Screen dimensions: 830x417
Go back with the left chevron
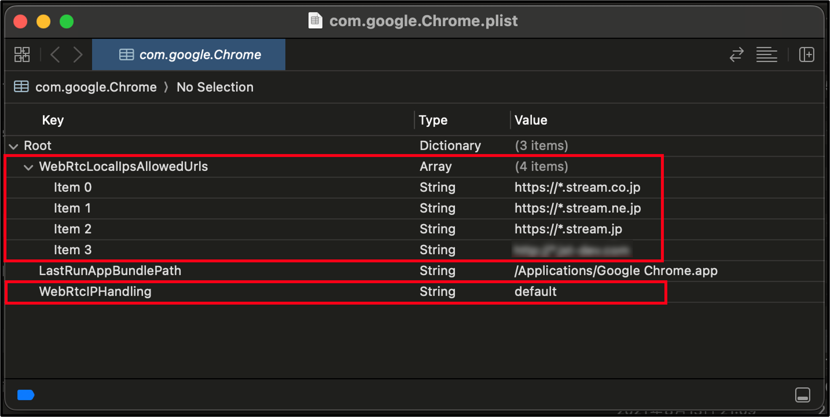[x=55, y=55]
